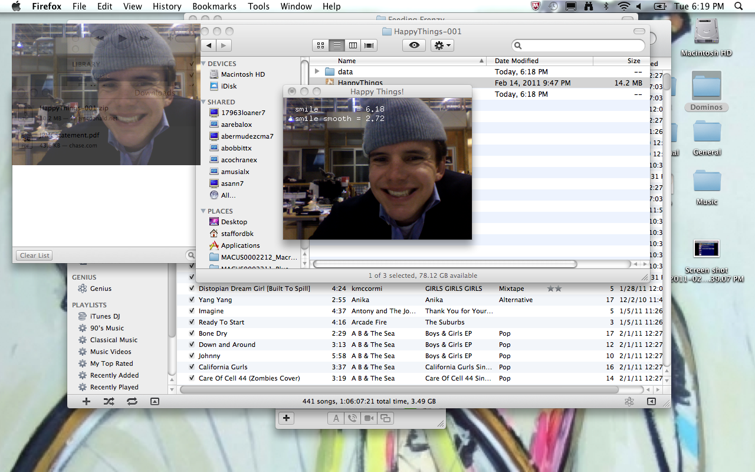Switch Finder to icon view

321,45
